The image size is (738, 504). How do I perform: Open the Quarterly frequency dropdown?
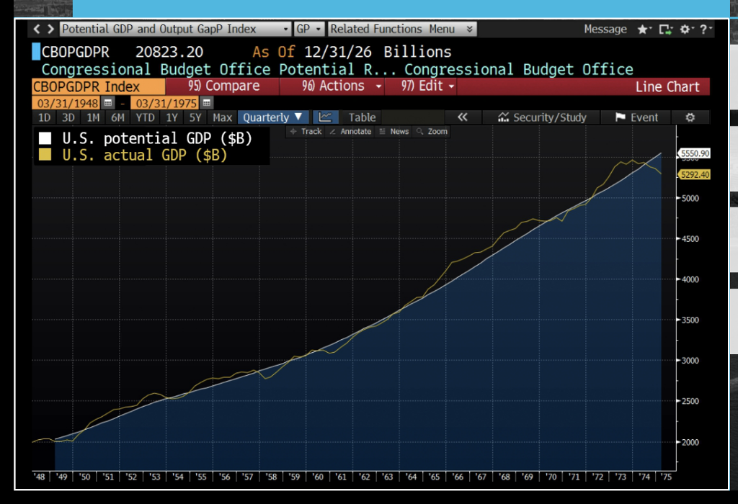273,117
